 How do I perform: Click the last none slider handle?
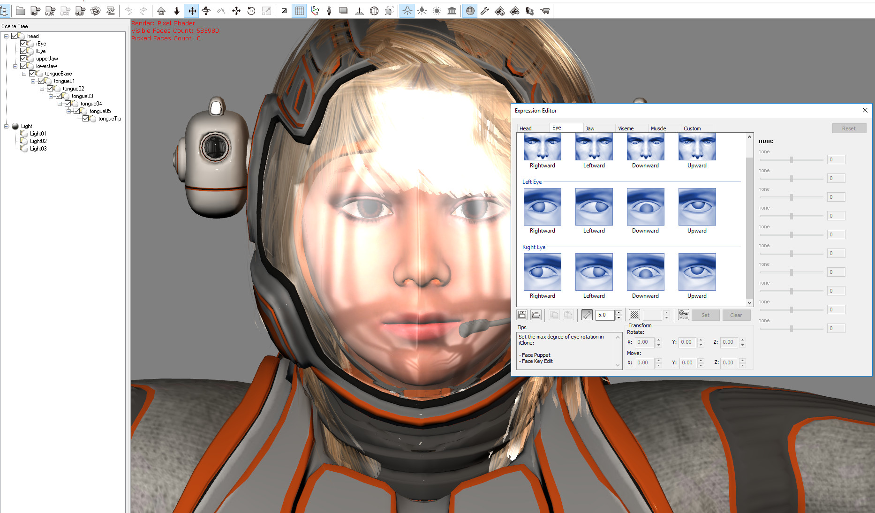pos(791,329)
